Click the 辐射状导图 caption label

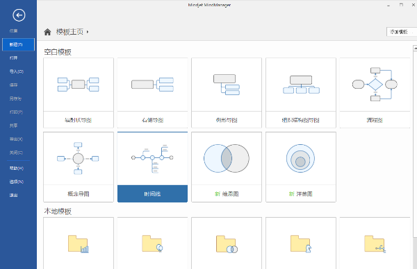[78, 120]
